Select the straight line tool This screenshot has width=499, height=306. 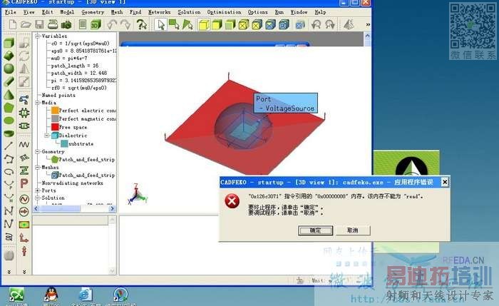9,146
